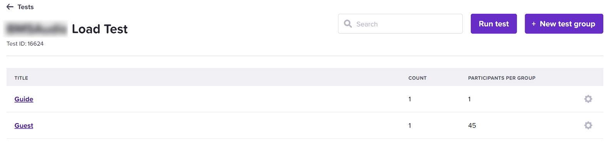Click the TITLE column header

coord(21,78)
